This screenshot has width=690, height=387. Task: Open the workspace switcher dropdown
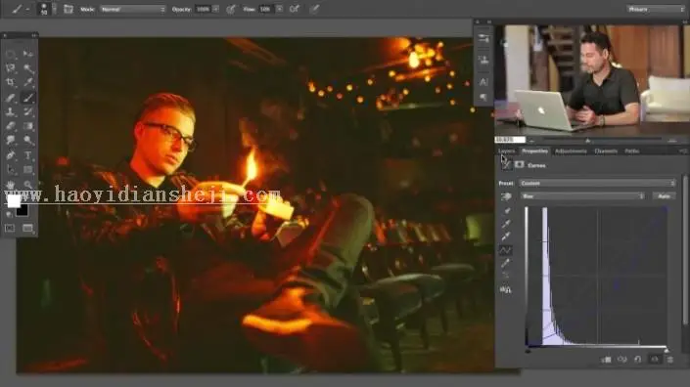click(x=655, y=9)
